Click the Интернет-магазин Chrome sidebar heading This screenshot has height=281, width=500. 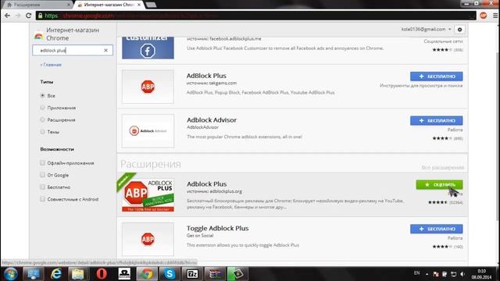coord(73,34)
